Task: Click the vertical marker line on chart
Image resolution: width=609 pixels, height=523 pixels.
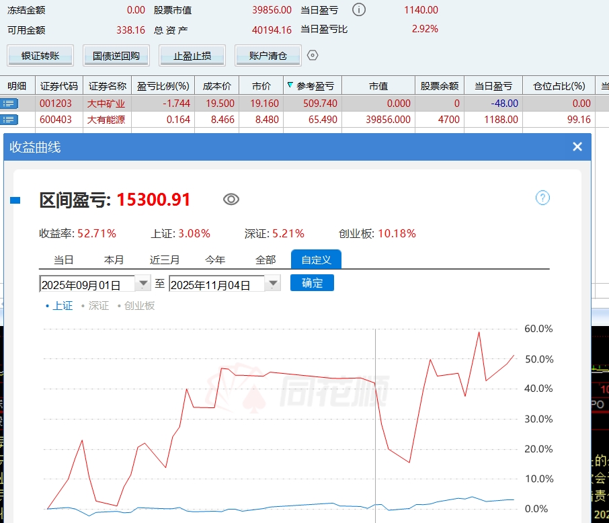Action: [375, 426]
